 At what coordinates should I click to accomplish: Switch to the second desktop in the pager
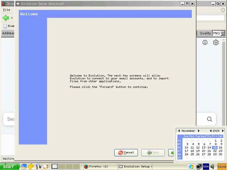(62, 167)
